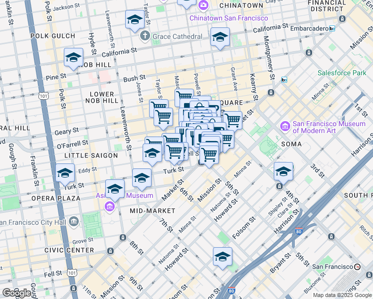Click the Embarcadero station label
This screenshot has width=373, height=299.
point(309,29)
